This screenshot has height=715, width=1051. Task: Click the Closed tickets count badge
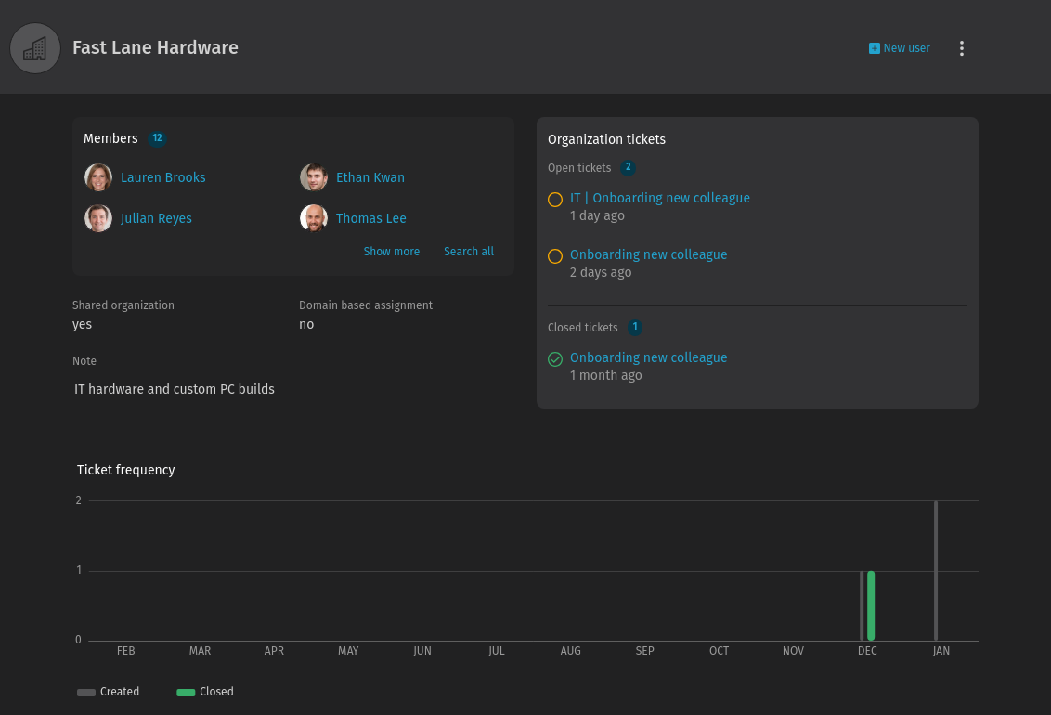click(635, 328)
